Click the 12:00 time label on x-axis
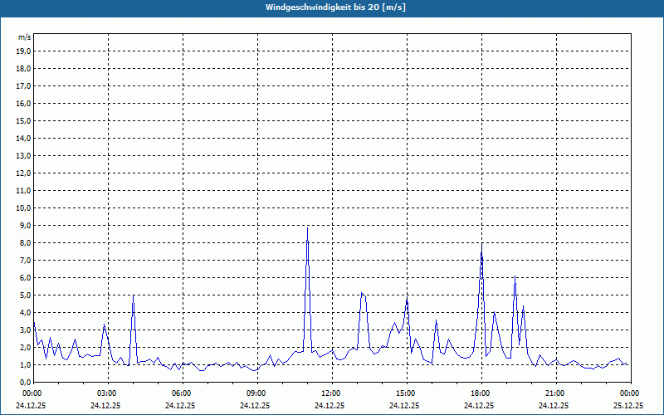The width and height of the screenshot is (664, 415). [330, 393]
